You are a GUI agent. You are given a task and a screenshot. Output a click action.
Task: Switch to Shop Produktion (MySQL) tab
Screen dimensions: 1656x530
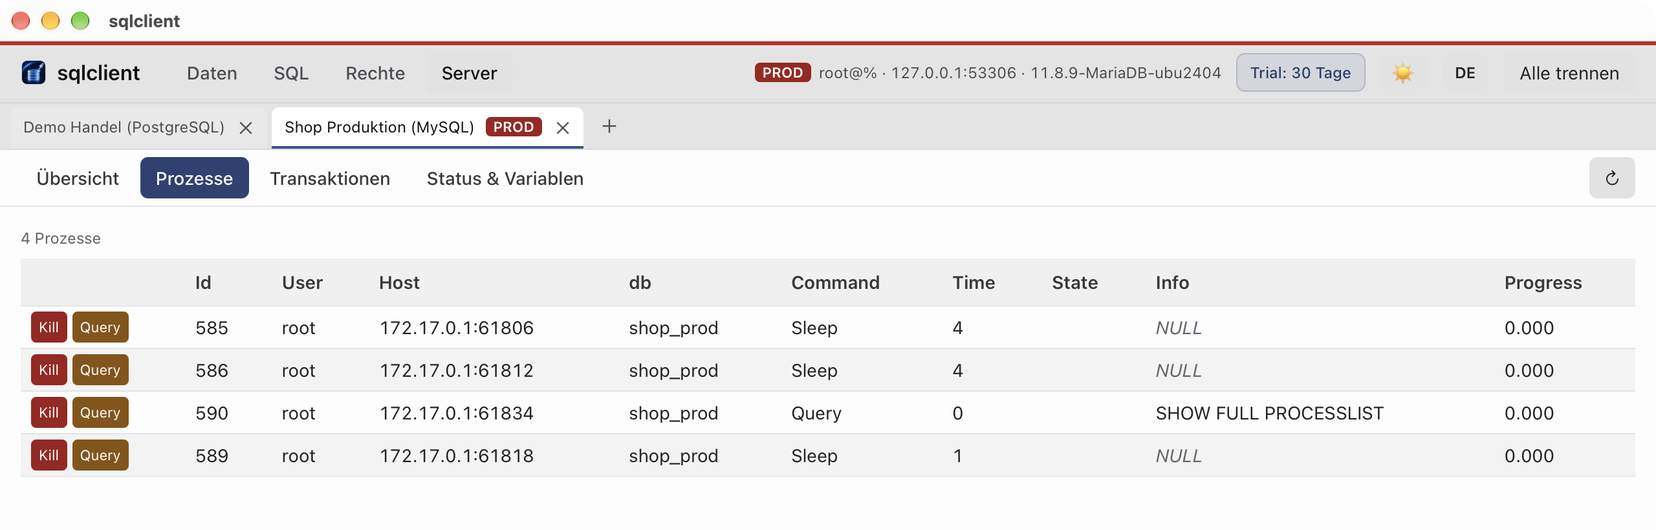[380, 127]
